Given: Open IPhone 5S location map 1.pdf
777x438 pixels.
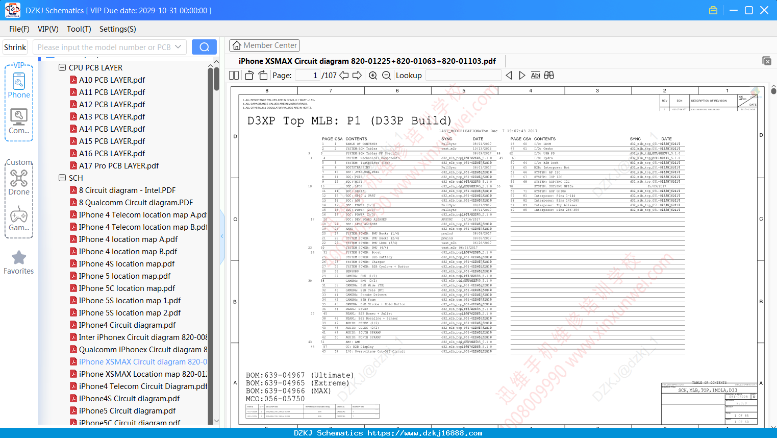Looking at the screenshot, I should click(x=130, y=300).
